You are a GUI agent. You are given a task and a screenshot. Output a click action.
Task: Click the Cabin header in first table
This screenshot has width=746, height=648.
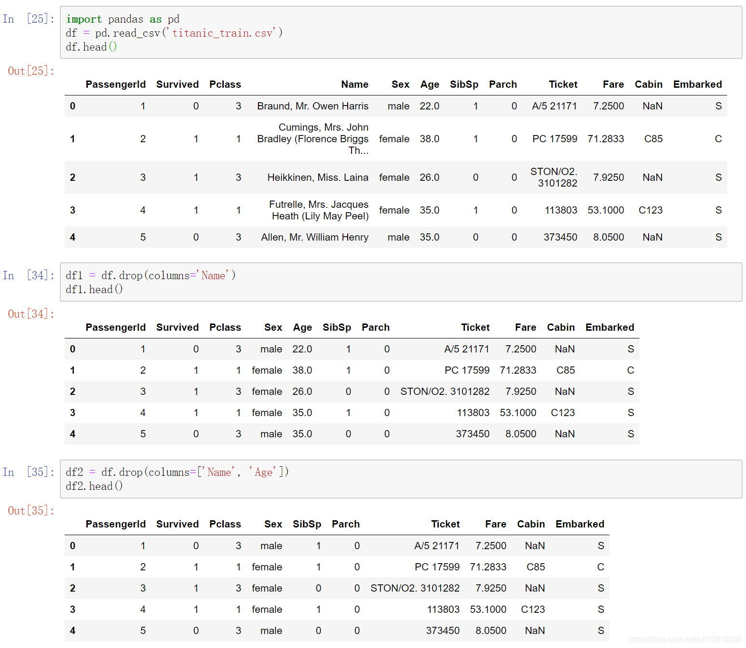[648, 84]
